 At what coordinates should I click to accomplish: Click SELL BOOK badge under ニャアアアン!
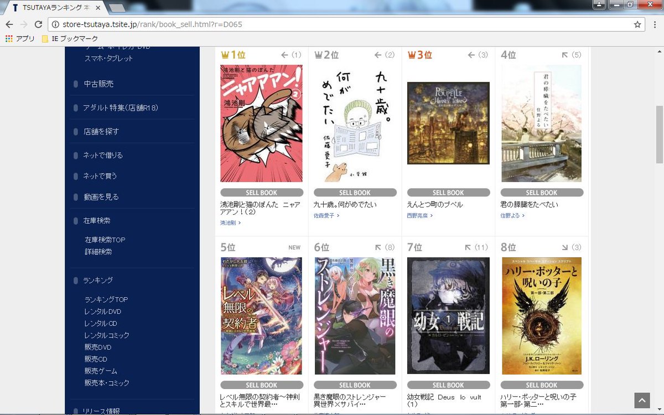[261, 193]
